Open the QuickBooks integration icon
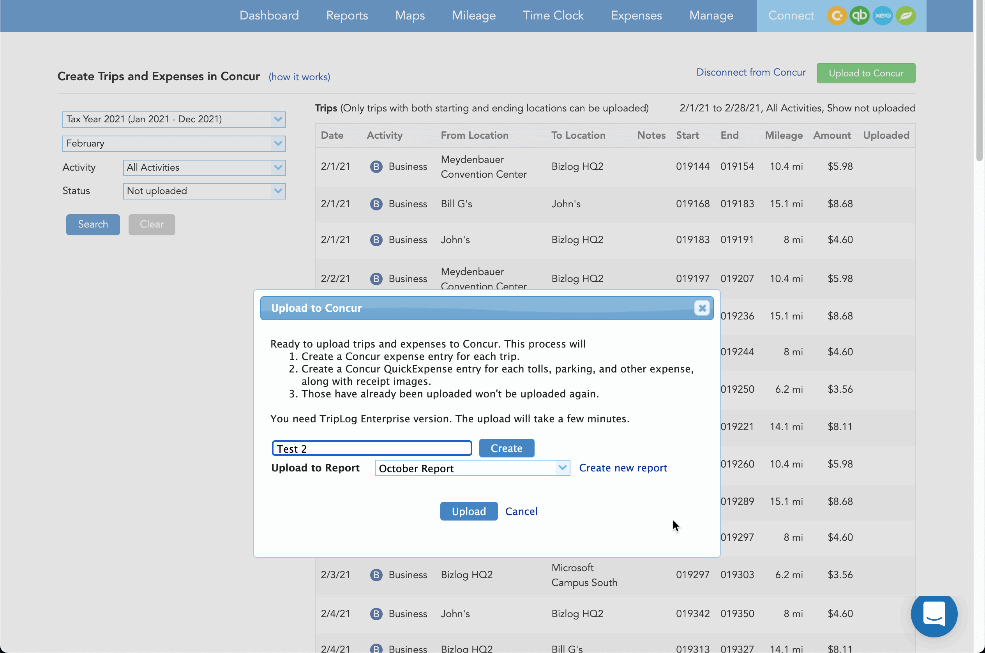985x653 pixels. click(860, 16)
